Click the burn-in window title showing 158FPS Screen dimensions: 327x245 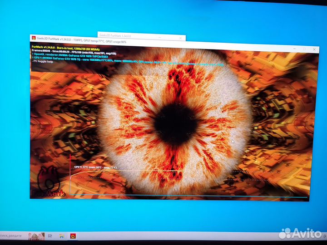(x=82, y=40)
